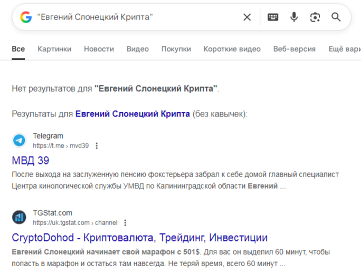The image size is (361, 271).
Task: Click the Telegram site name
Action: tap(48, 136)
